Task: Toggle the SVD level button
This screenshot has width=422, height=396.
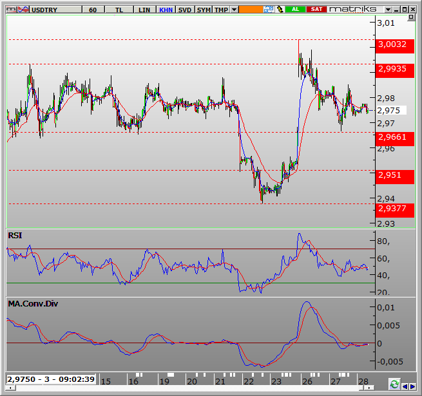Action: tap(185, 10)
